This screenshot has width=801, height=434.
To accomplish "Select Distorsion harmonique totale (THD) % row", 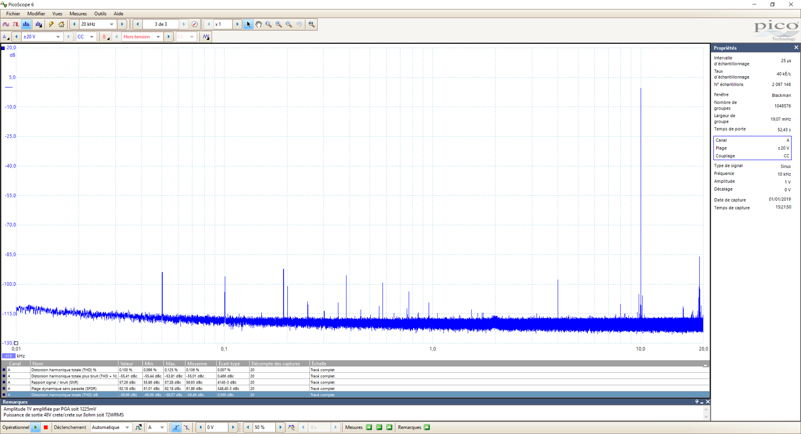I will [x=355, y=370].
